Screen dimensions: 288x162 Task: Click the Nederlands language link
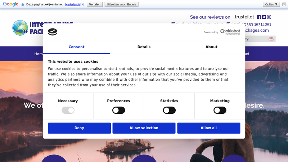click(x=73, y=4)
